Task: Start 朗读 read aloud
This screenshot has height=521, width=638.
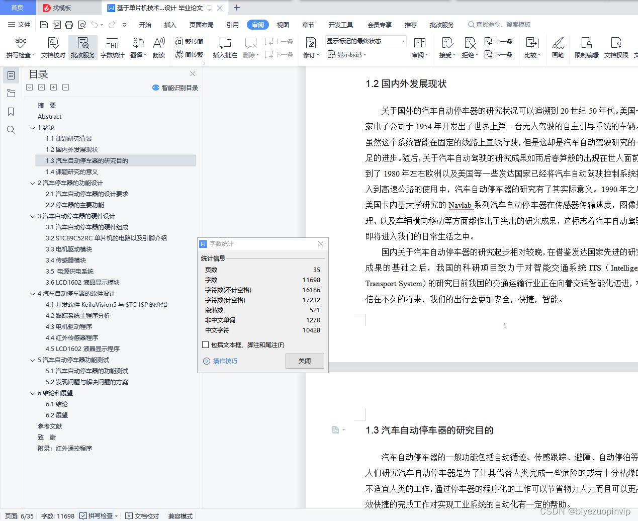Action: pyautogui.click(x=159, y=48)
